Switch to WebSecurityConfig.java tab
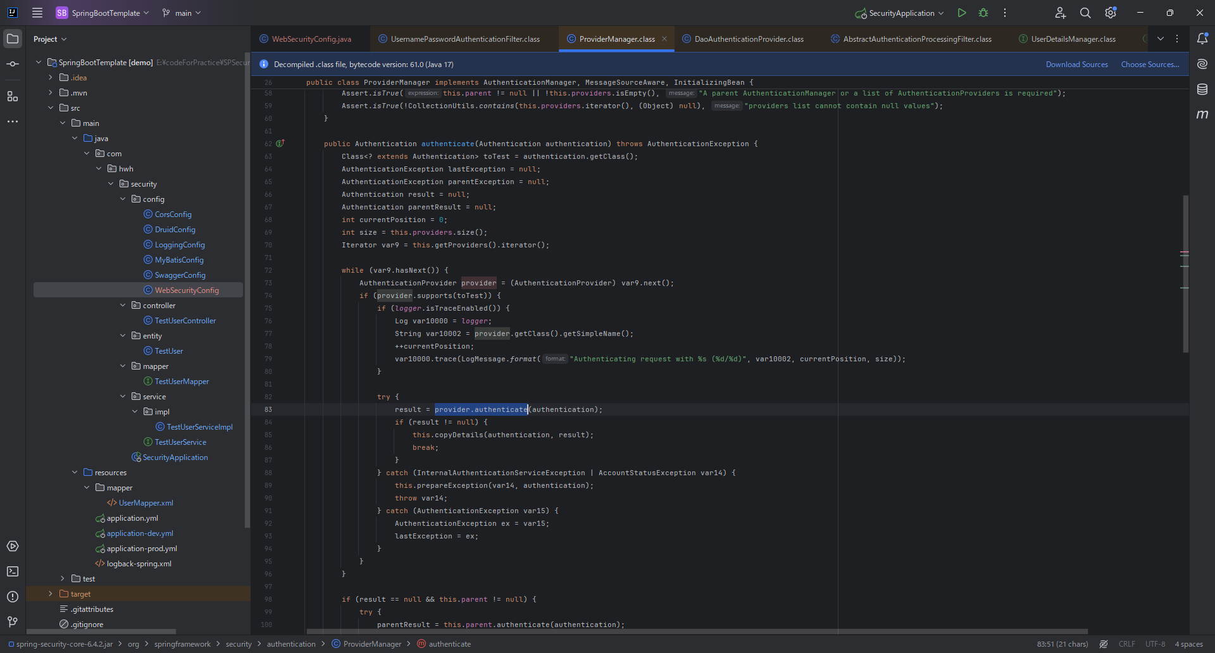This screenshot has width=1215, height=653. [x=306, y=39]
